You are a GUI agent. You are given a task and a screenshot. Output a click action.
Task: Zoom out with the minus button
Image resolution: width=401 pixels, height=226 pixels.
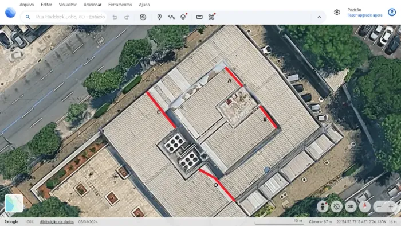coord(379,206)
